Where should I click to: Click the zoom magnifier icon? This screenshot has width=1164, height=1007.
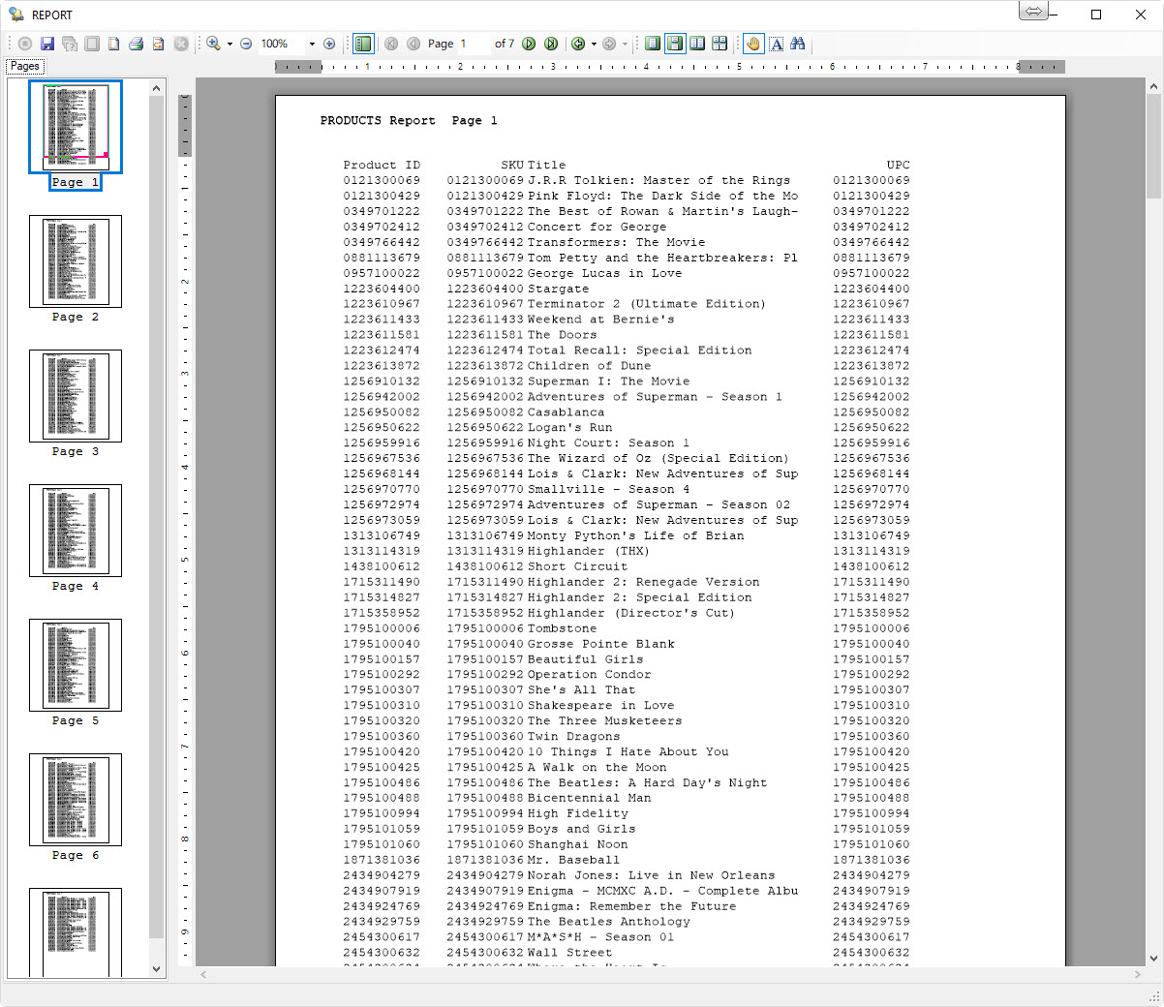213,44
